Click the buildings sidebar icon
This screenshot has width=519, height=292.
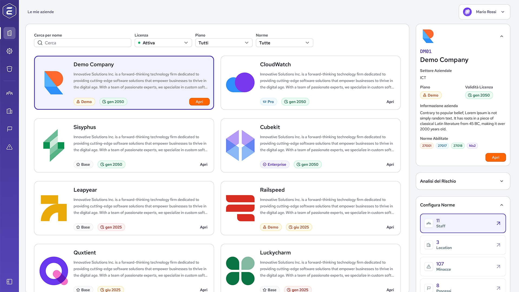(x=9, y=111)
